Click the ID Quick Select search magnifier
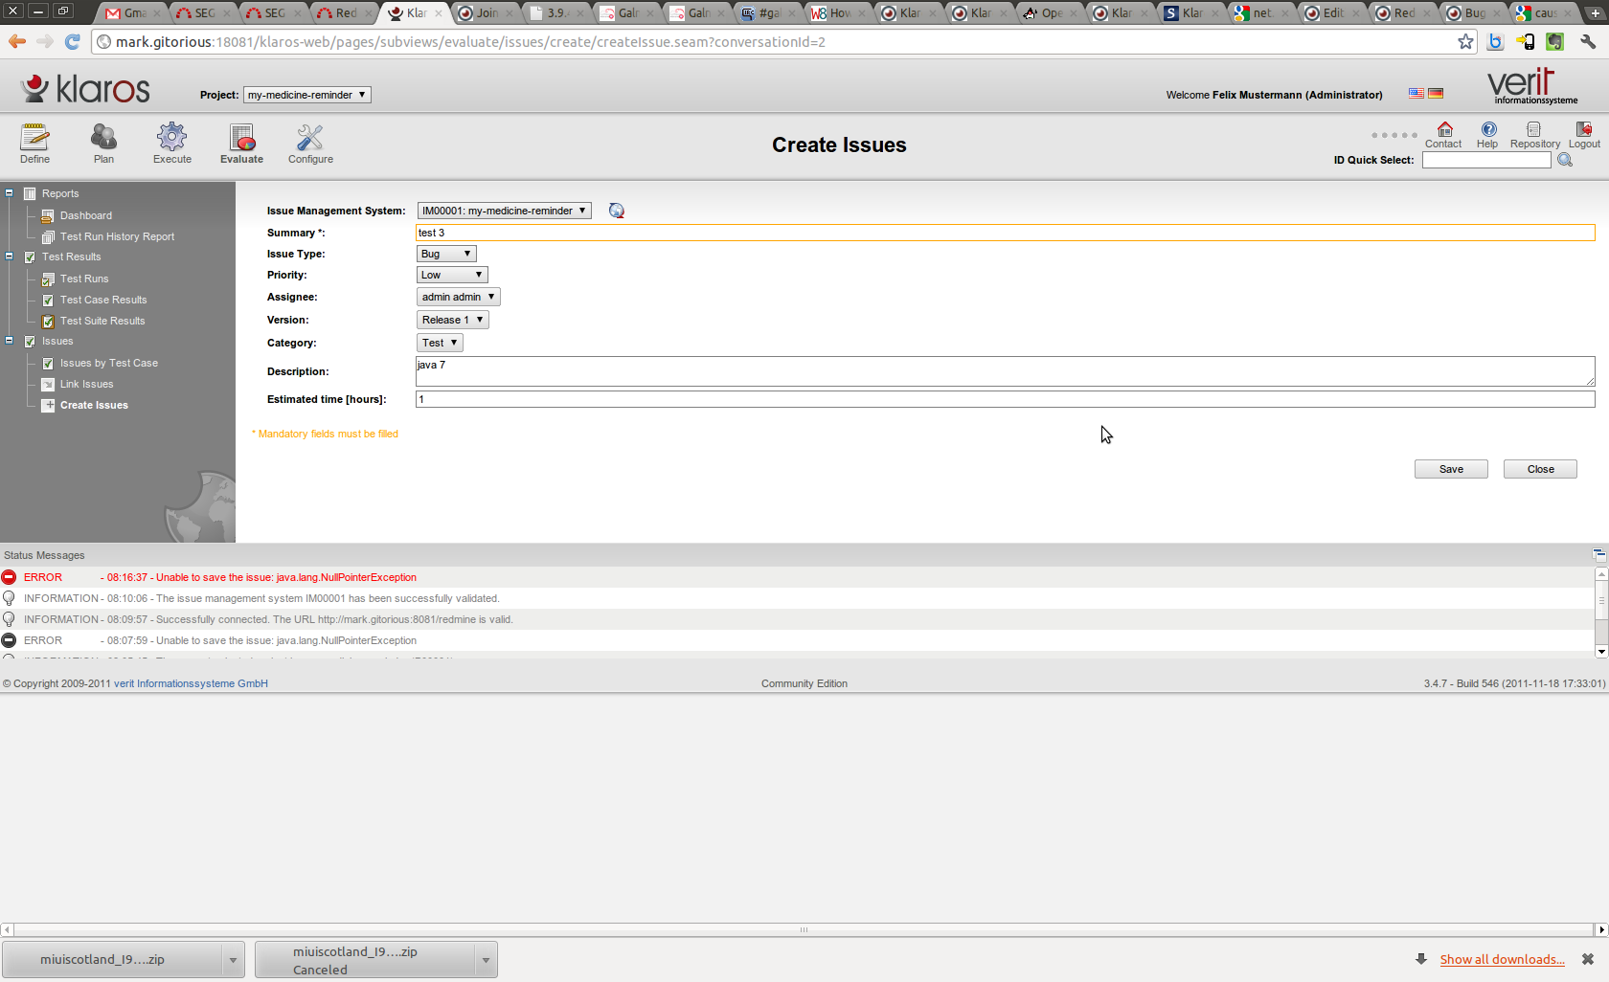The height and width of the screenshot is (982, 1609). coord(1565,161)
